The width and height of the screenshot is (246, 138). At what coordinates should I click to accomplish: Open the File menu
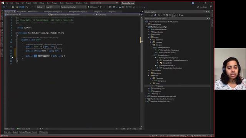click(7, 3)
